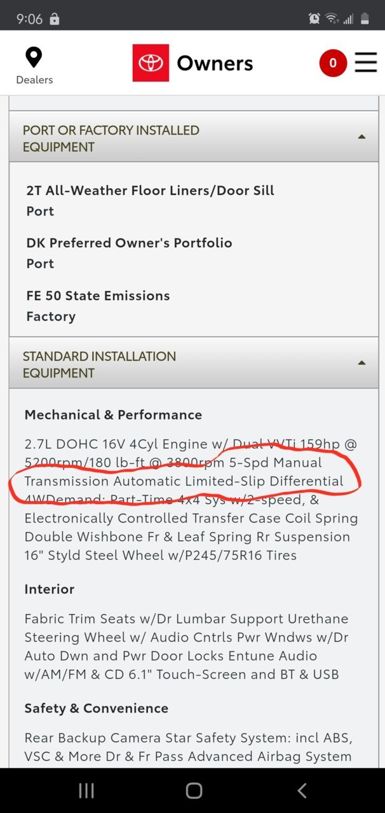Open the hamburger menu icon
Viewport: 385px width, 813px height.
click(x=366, y=62)
